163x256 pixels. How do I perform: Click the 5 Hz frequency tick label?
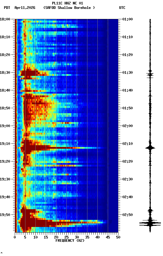(x=25, y=238)
